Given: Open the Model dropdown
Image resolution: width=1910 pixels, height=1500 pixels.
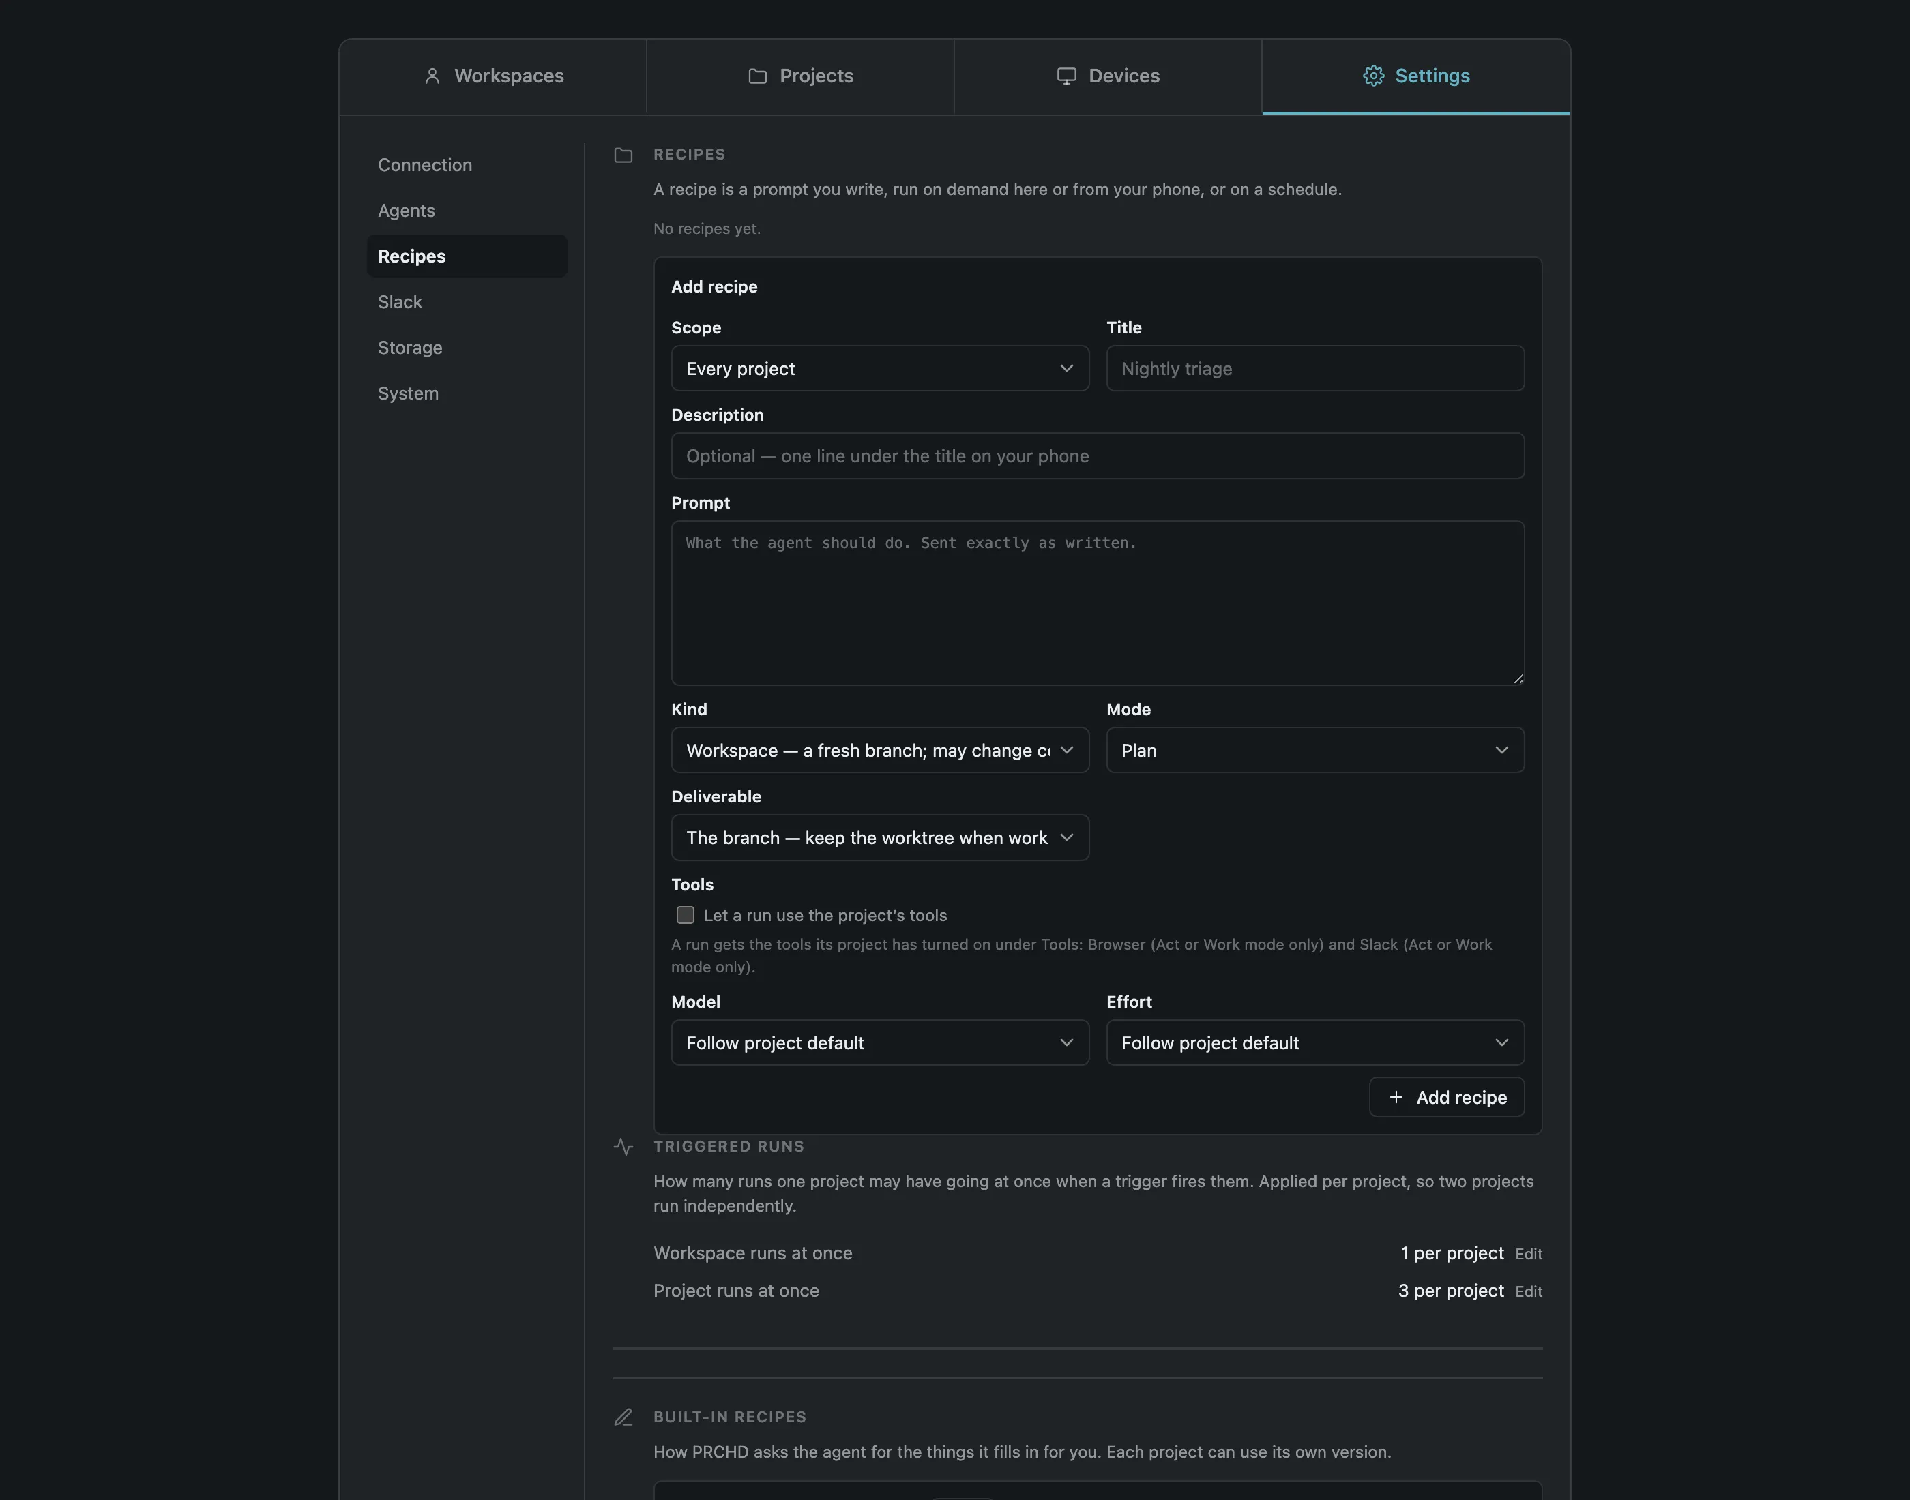Looking at the screenshot, I should pyautogui.click(x=879, y=1042).
